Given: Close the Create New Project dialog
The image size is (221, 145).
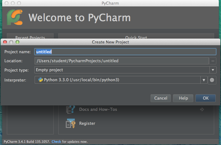Looking at the screenshot, I should (x=5, y=42).
